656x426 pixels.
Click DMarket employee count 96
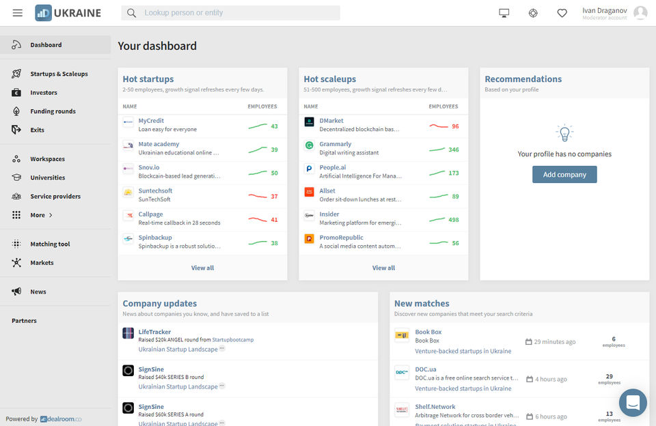(455, 126)
